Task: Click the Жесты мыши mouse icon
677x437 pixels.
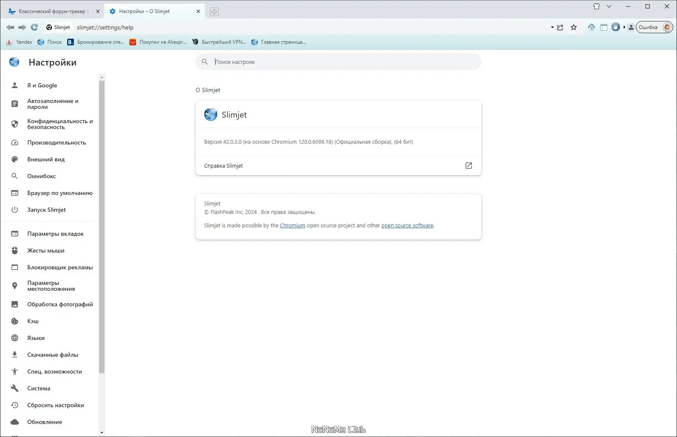Action: [15, 250]
